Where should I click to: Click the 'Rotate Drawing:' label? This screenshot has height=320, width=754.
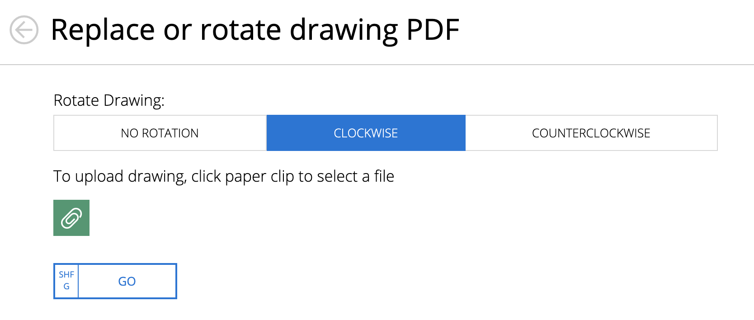[109, 100]
